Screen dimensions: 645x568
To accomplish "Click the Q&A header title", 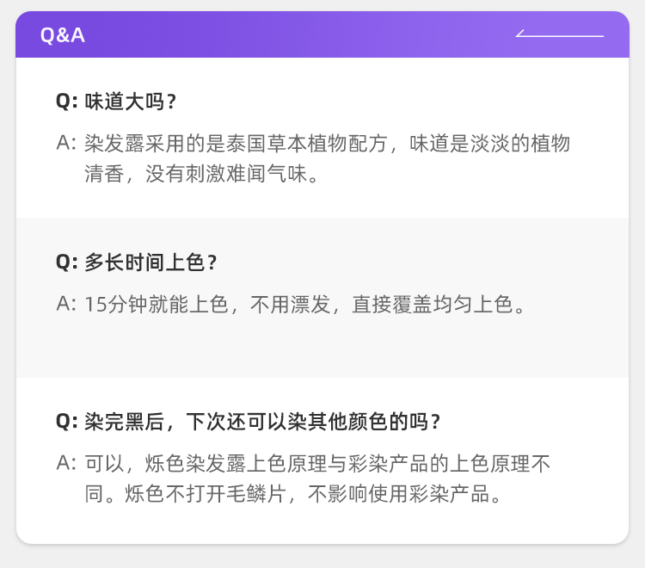I will pyautogui.click(x=62, y=35).
